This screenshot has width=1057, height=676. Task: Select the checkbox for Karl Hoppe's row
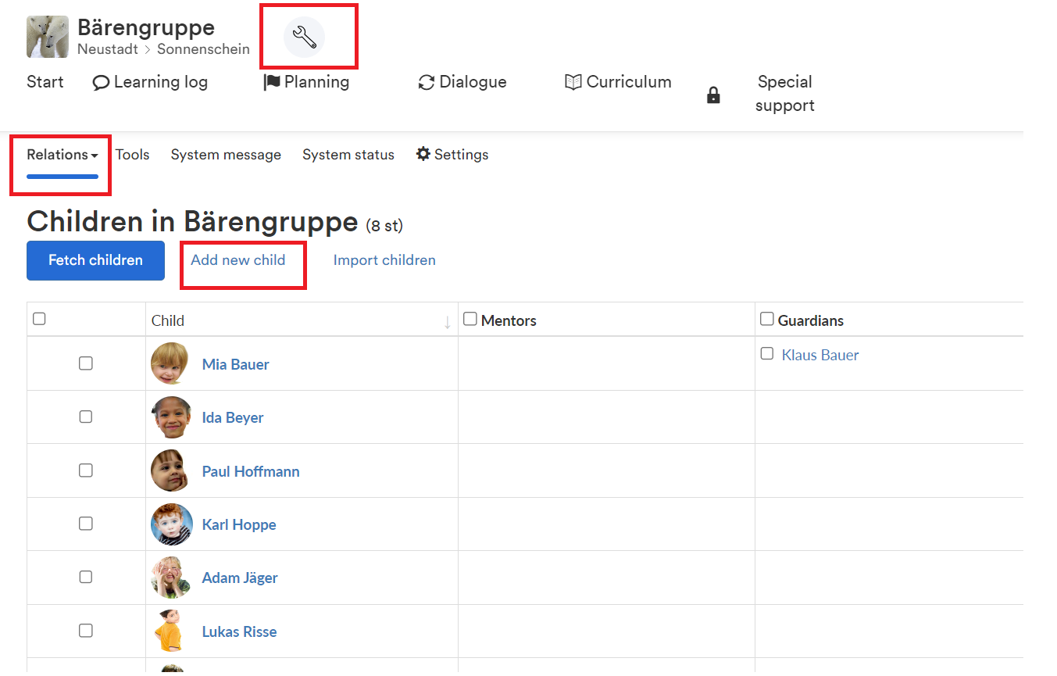click(86, 524)
